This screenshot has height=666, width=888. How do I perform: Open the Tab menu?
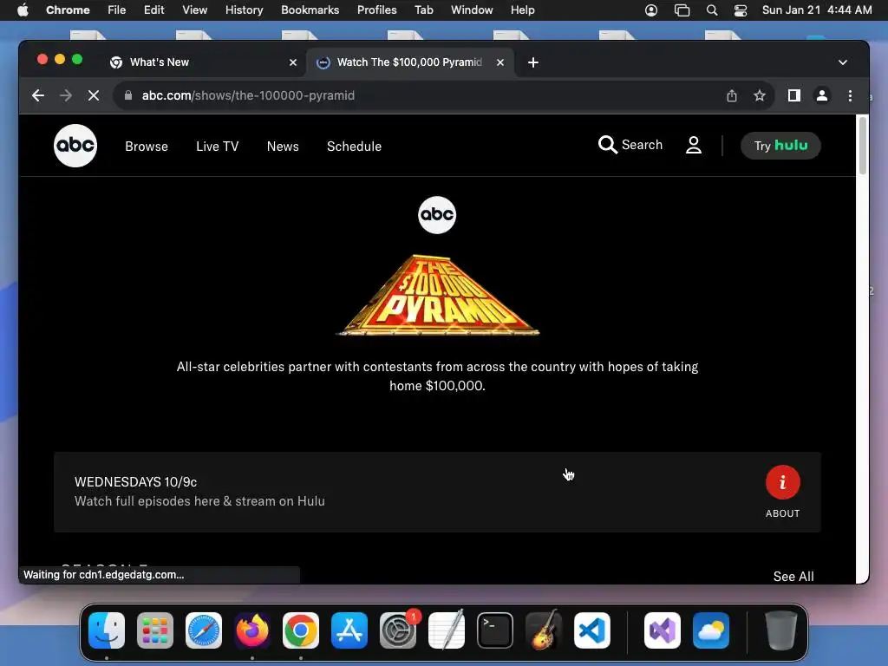[423, 10]
